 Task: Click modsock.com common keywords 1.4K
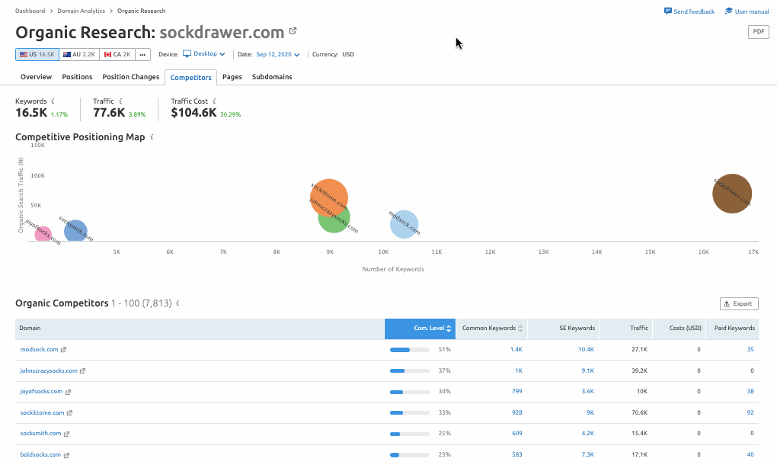pyautogui.click(x=516, y=349)
